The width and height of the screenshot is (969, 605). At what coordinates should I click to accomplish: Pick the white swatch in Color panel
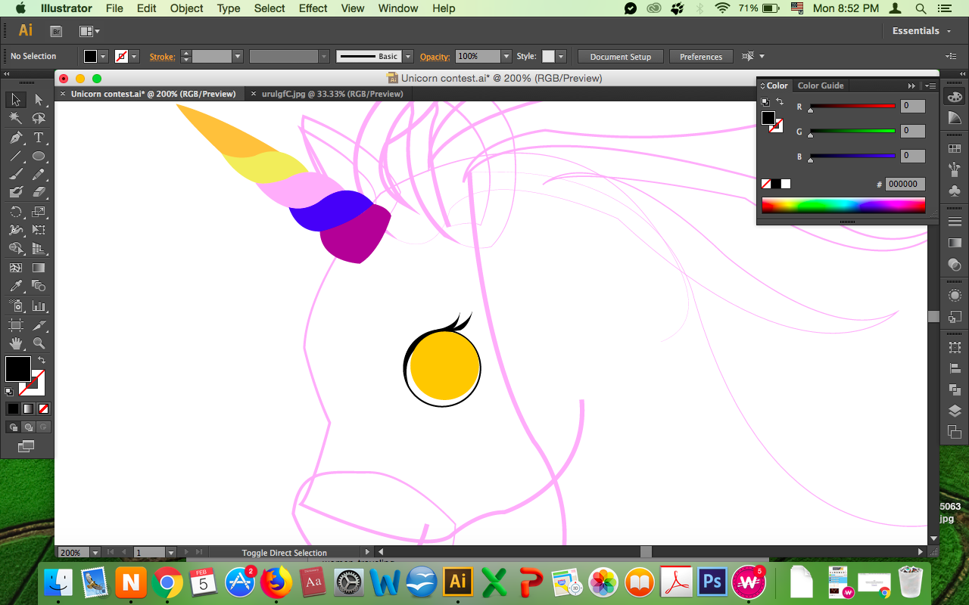[x=786, y=184]
